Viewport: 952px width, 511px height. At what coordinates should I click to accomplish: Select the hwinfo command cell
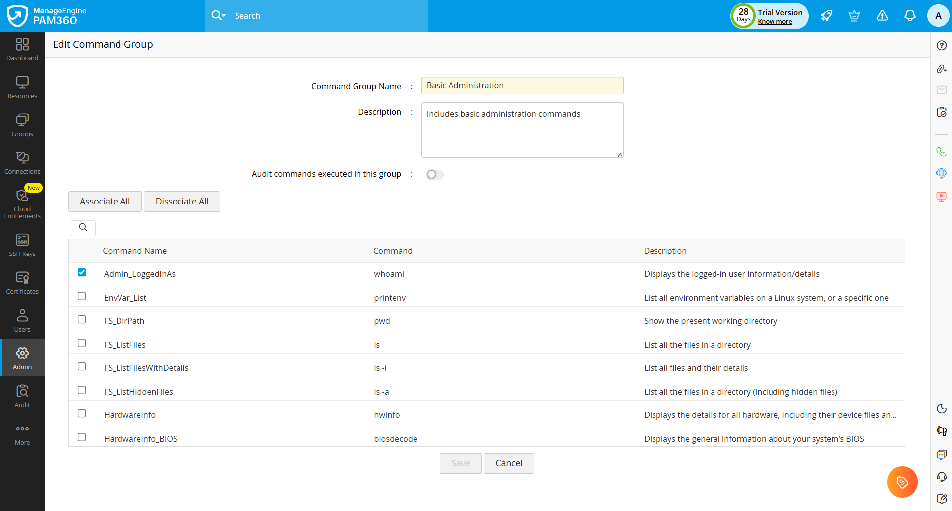[387, 415]
